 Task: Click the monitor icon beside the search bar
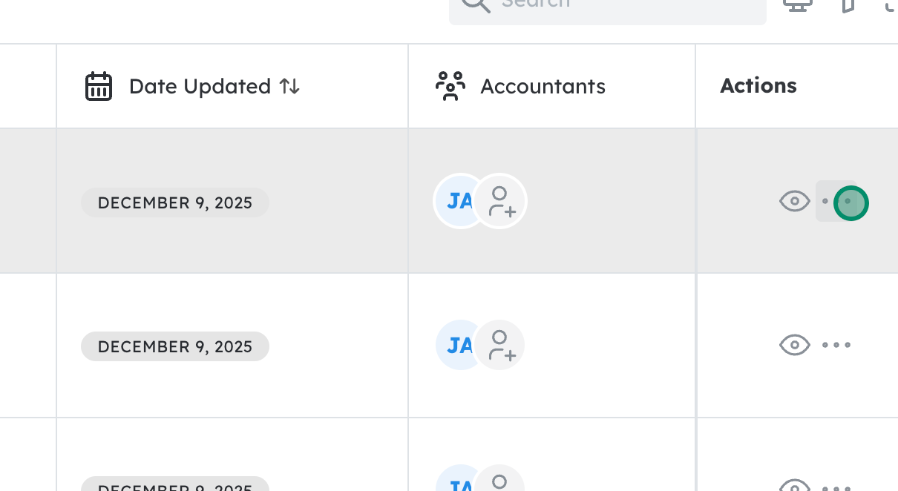click(x=798, y=5)
